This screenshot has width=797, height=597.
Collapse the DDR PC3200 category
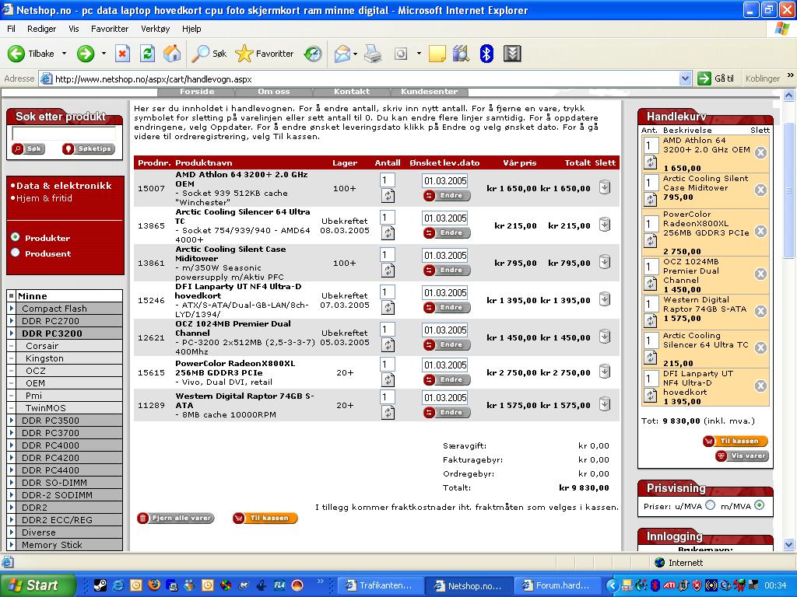(x=12, y=333)
